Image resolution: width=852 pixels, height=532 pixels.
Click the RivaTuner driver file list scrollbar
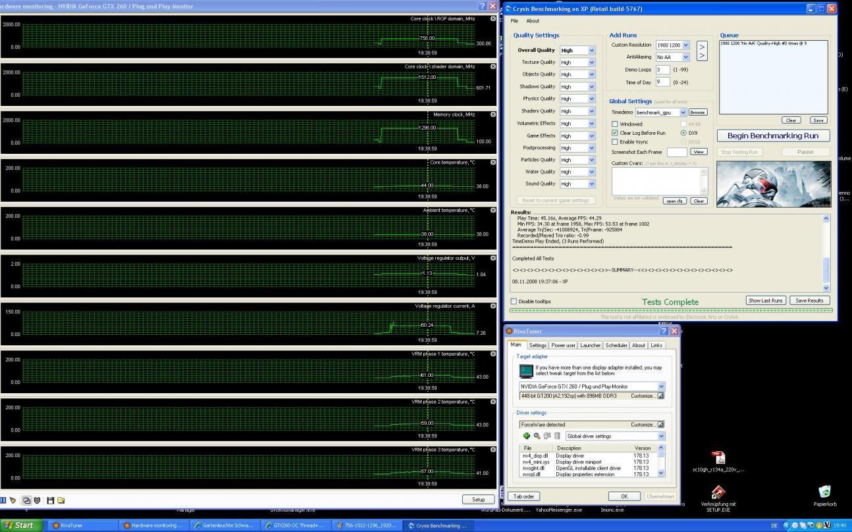[x=661, y=461]
